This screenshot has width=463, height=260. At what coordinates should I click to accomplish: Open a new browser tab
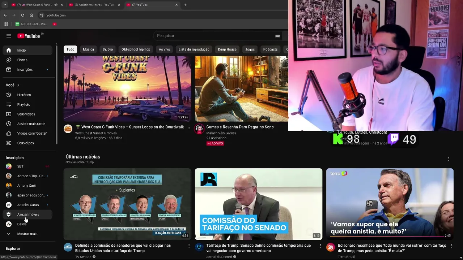(x=185, y=5)
